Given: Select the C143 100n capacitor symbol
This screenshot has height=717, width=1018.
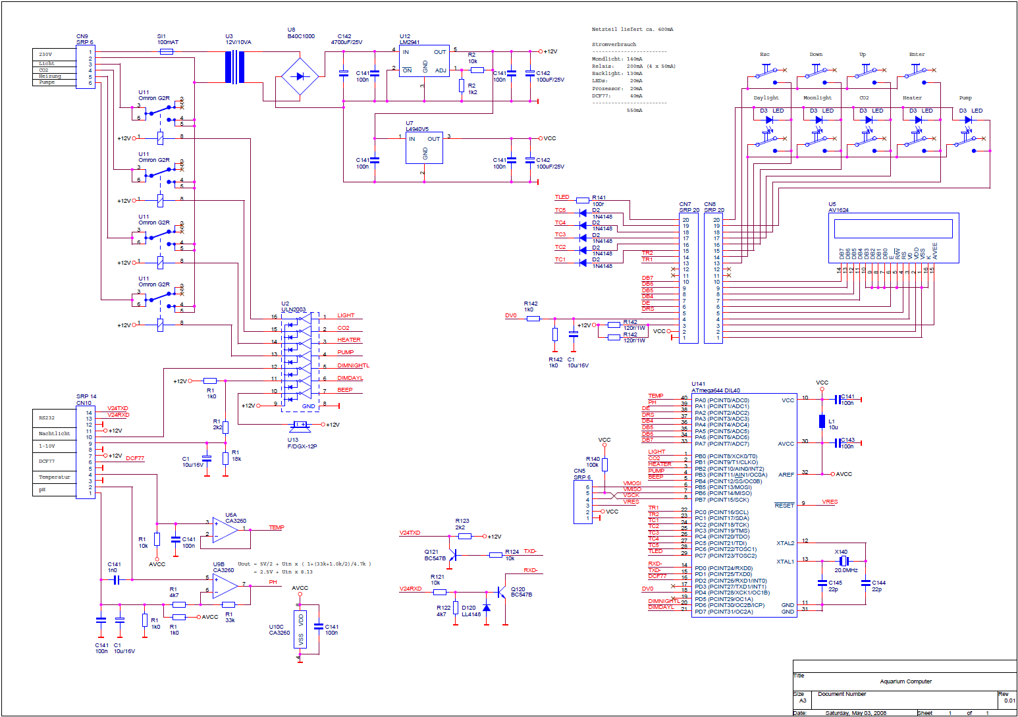Looking at the screenshot, I should [x=836, y=443].
